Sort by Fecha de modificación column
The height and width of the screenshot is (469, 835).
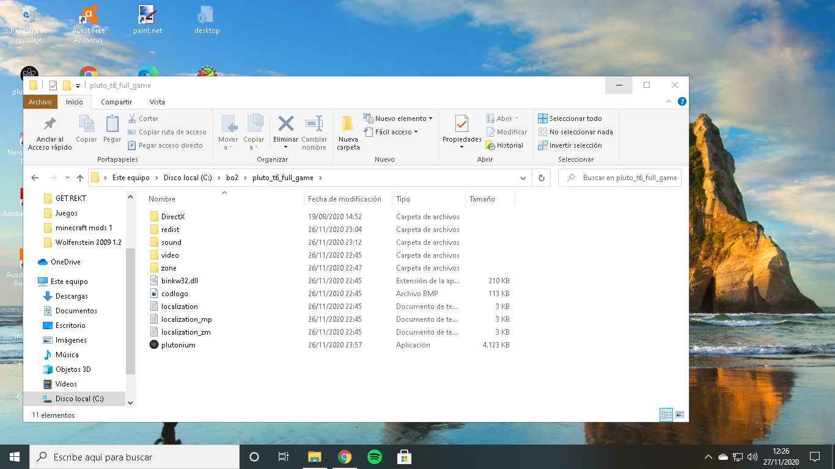[x=345, y=199]
